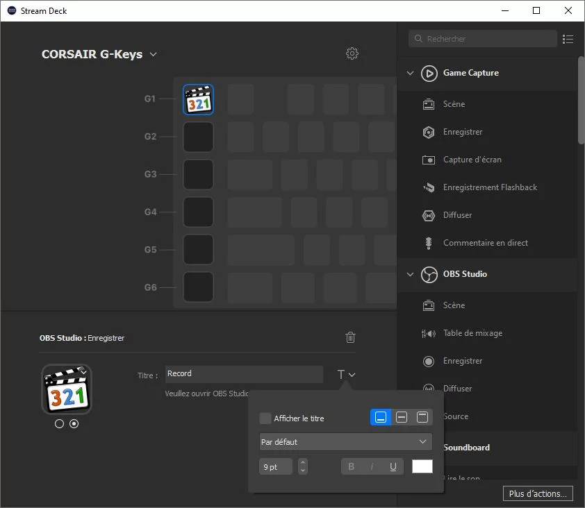Align title to the bottom
The image size is (585, 508).
point(381,417)
